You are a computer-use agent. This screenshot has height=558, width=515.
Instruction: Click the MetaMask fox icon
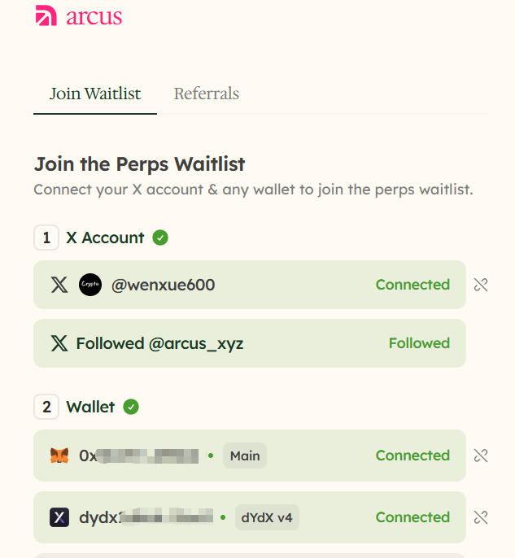point(59,456)
